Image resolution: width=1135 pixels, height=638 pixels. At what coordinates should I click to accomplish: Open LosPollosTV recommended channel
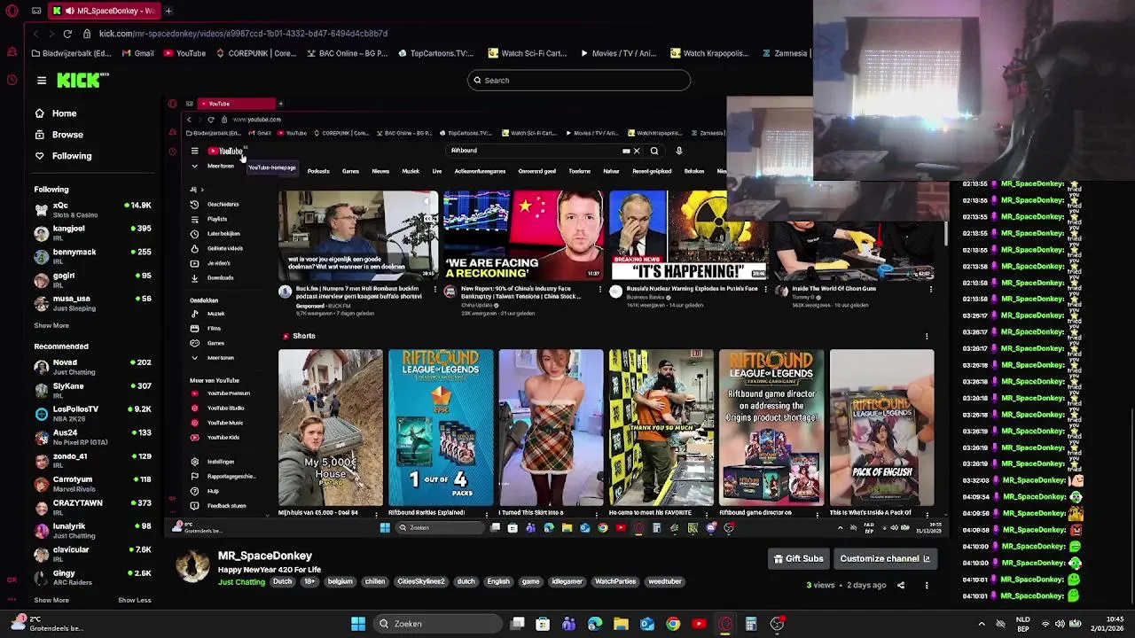(x=93, y=413)
